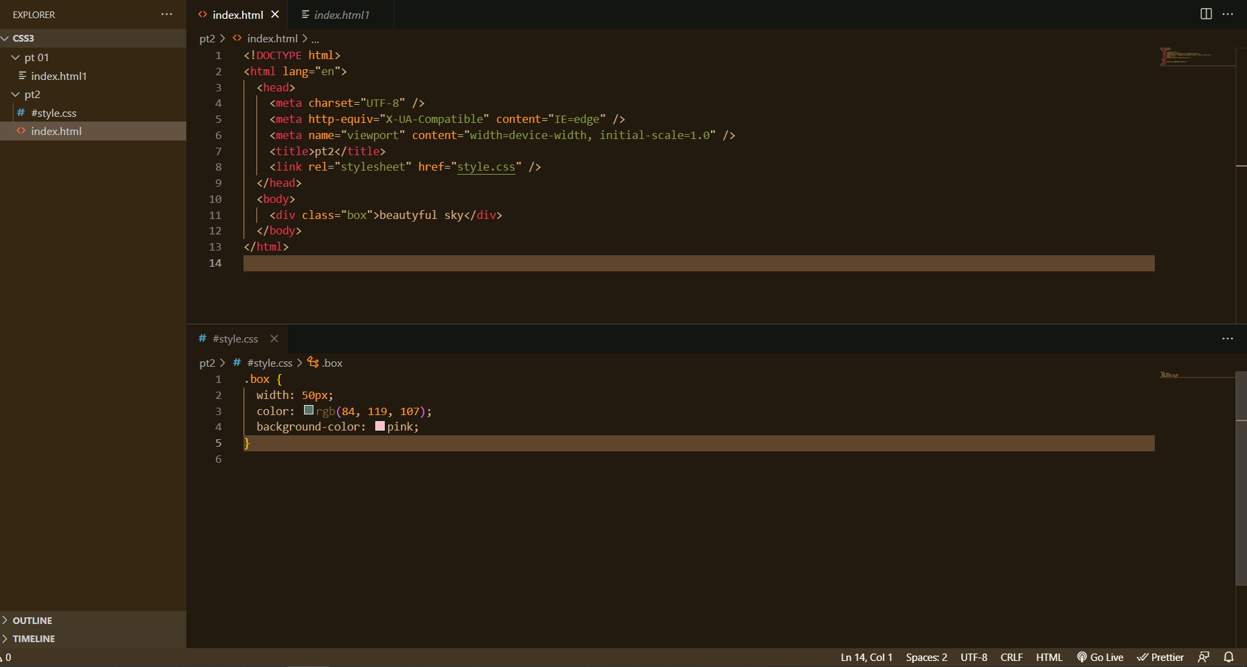The width and height of the screenshot is (1247, 667).
Task: Click the file icon on index.html1 tab
Action: pyautogui.click(x=305, y=14)
